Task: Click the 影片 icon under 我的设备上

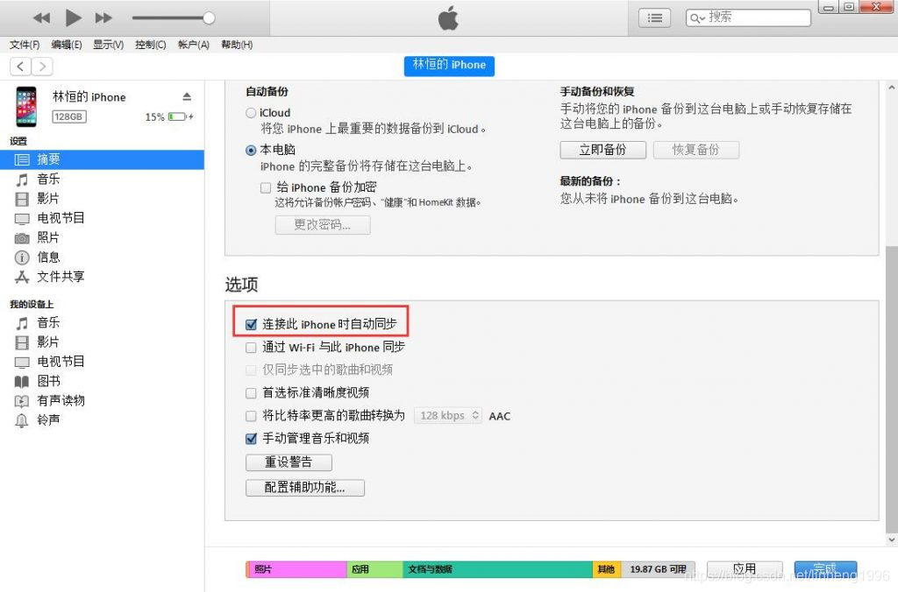Action: 22,342
